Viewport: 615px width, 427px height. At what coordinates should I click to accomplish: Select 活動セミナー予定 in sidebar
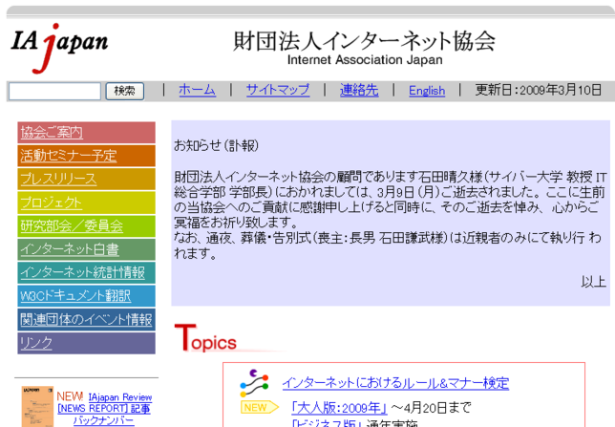tap(86, 156)
